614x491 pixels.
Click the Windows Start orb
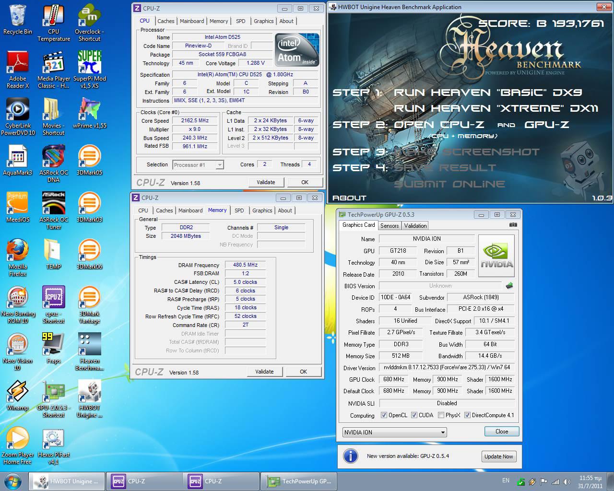13,481
